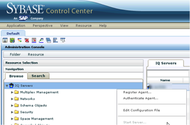This screenshot has width=190, height=125.
Task: Click the minimize-all-views icon with red arrow
Action: 34,40
